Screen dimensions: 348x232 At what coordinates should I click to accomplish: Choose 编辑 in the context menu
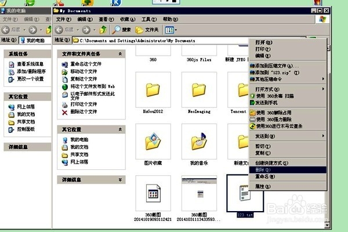coord(288,56)
